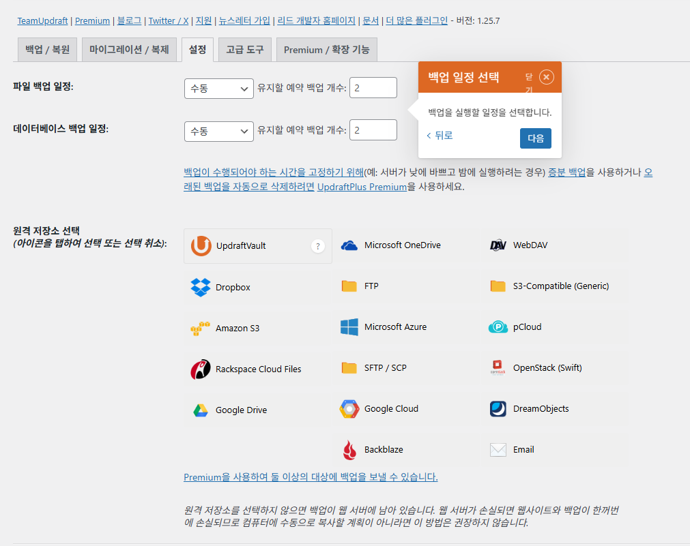690x546 pixels.
Task: Open the 고급 도구 tab
Action: [x=244, y=49]
